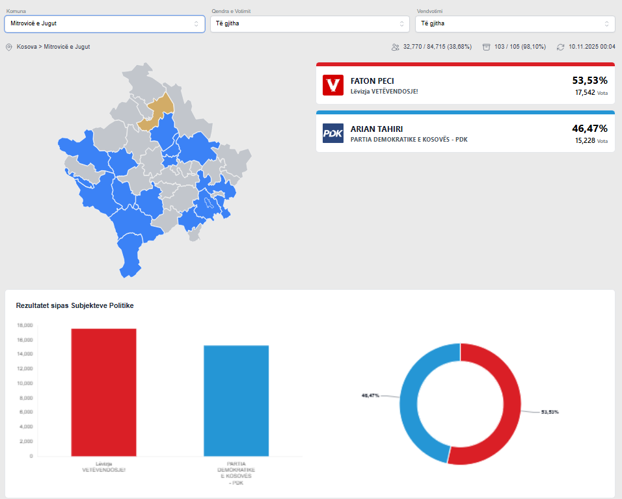Click the voters turnout people icon
This screenshot has height=499, width=622.
click(x=395, y=47)
